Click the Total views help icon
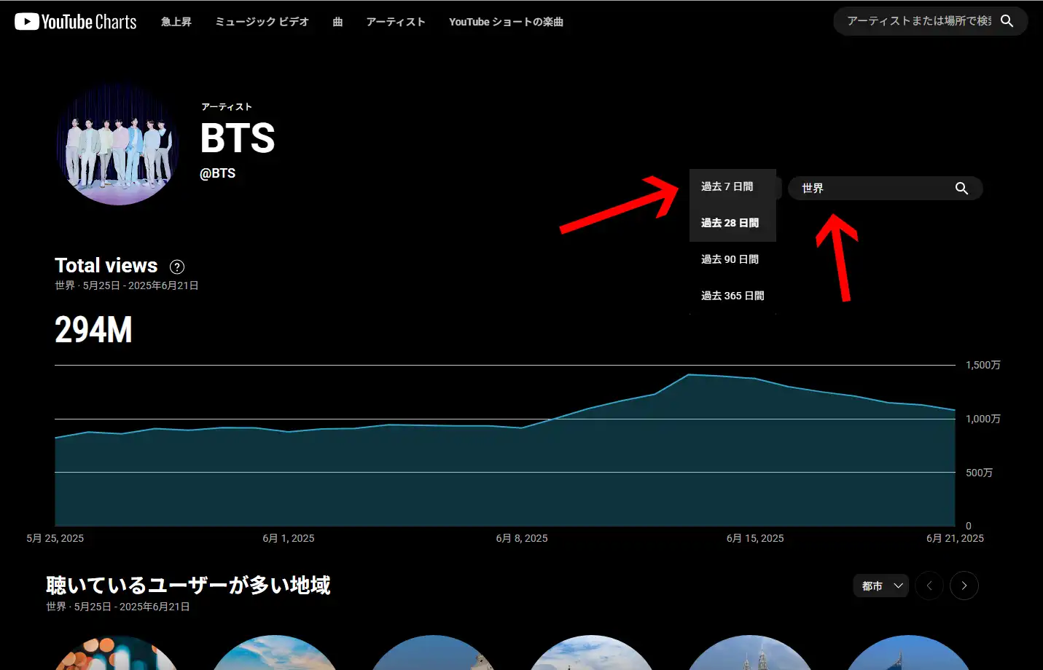Viewport: 1043px width, 670px height. click(177, 267)
